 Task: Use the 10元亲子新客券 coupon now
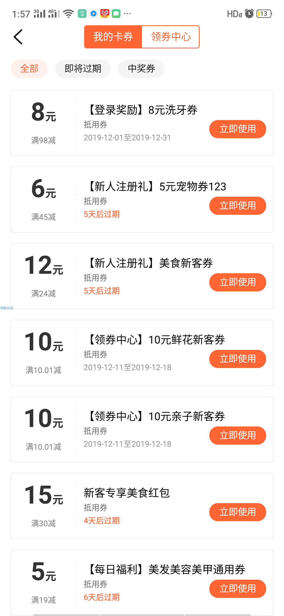238,435
